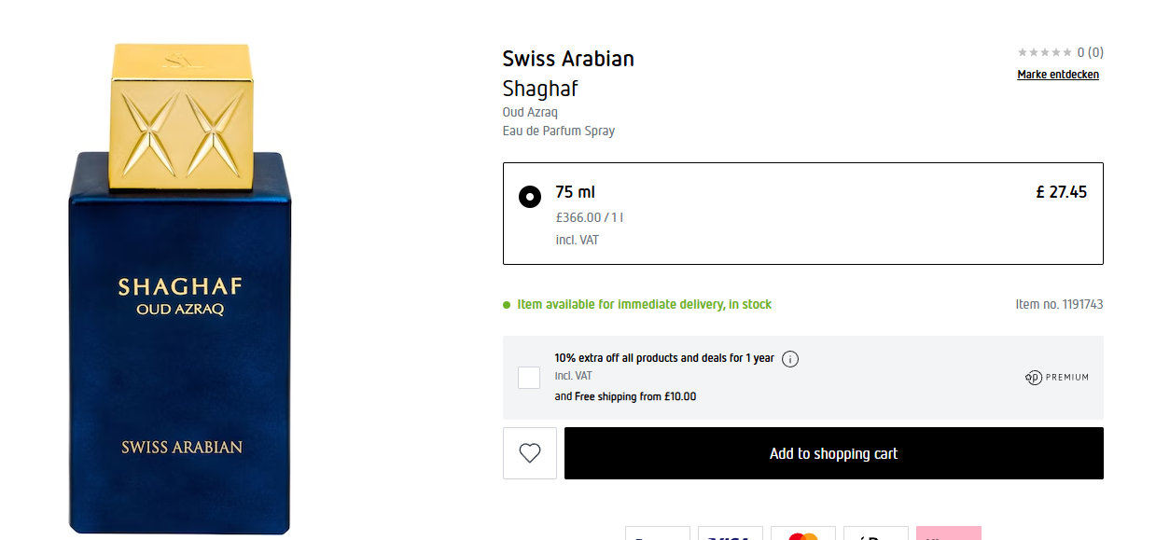Click the Premium logo badge
The height and width of the screenshot is (540, 1156).
point(1056,378)
